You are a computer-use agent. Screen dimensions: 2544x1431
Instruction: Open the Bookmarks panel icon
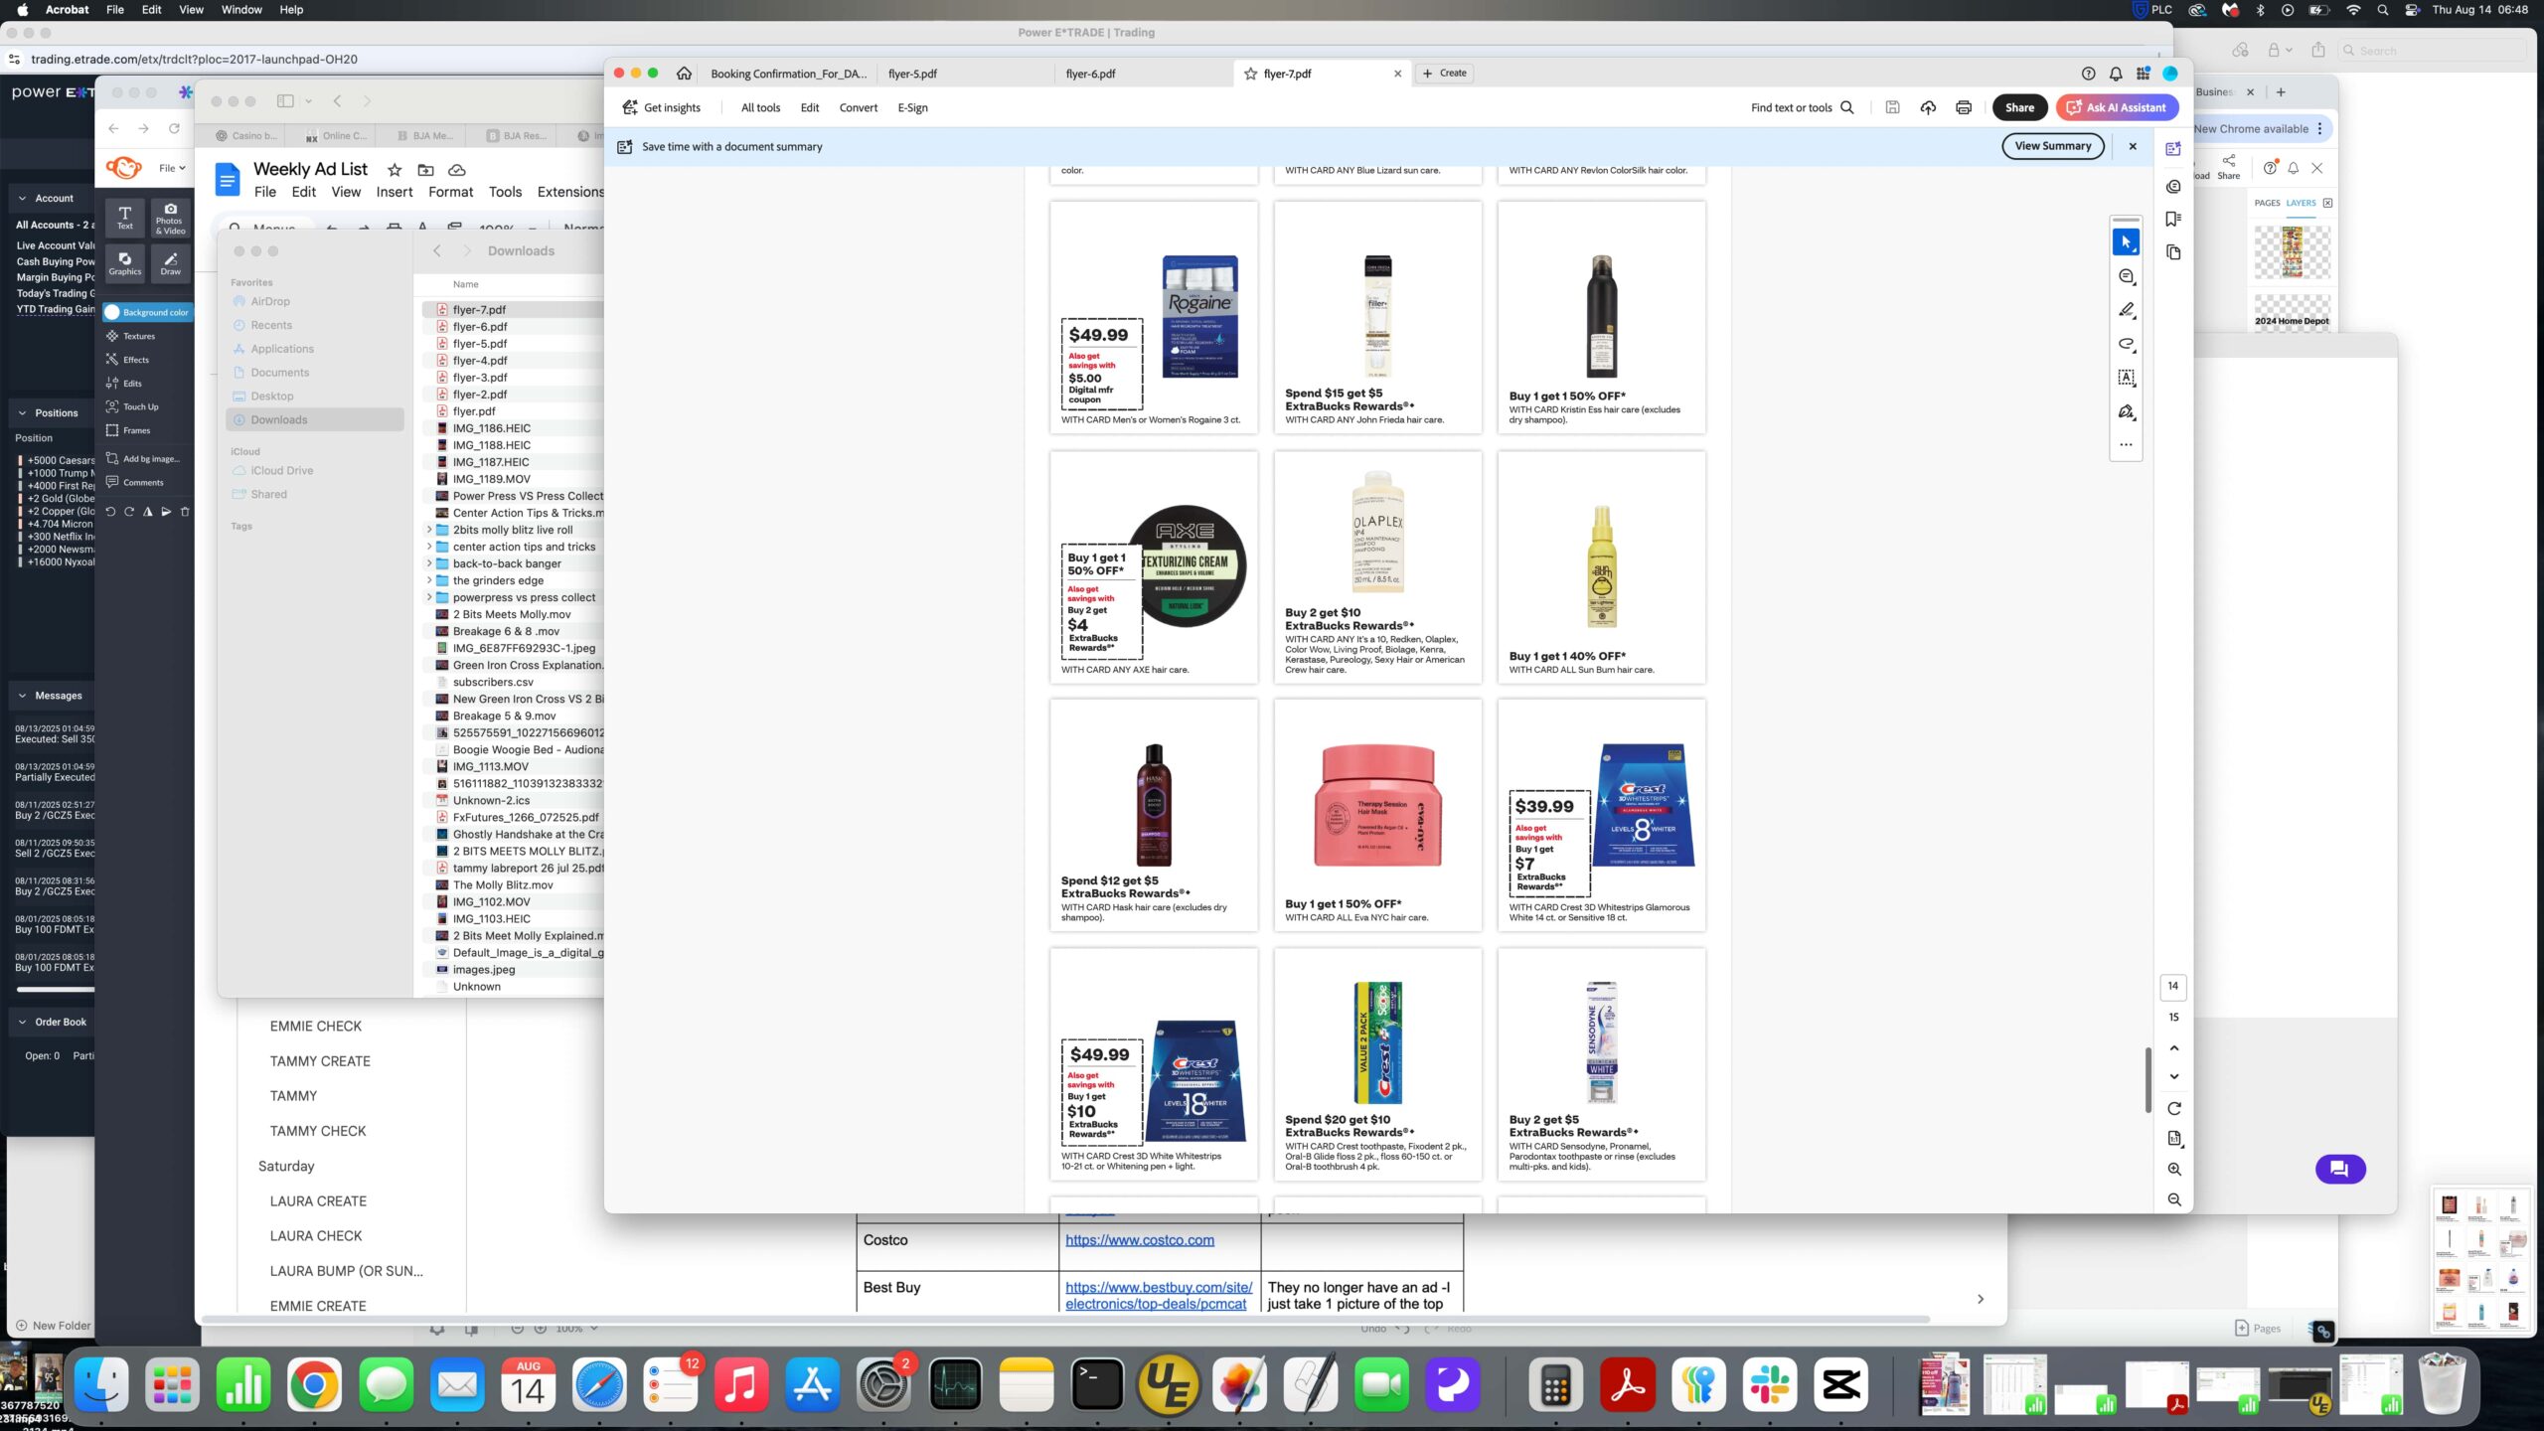[2173, 219]
